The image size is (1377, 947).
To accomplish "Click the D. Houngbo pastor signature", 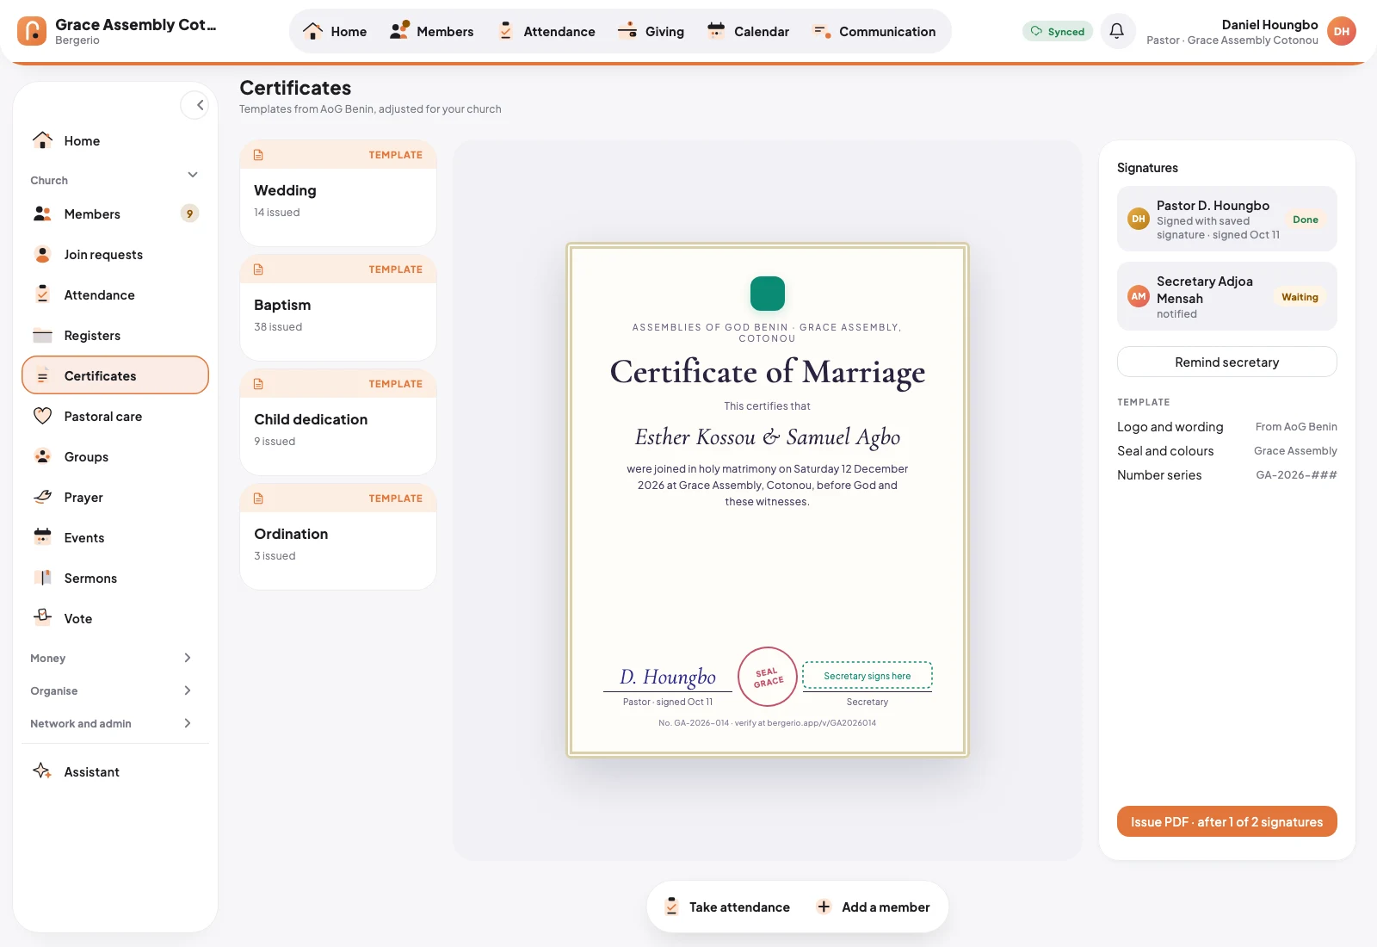I will (x=668, y=677).
